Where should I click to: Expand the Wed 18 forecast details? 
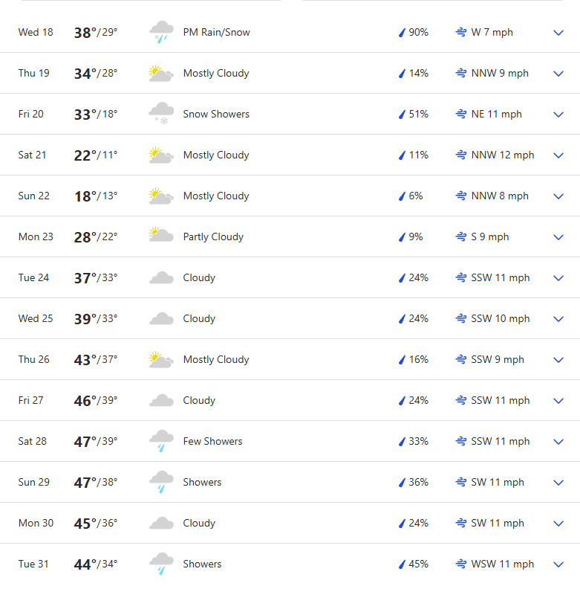[559, 33]
